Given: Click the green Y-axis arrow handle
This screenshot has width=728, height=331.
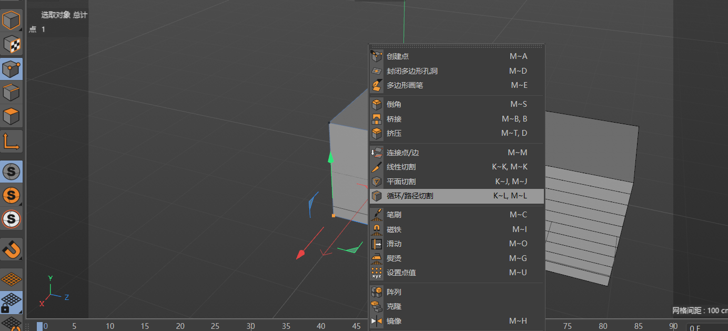Looking at the screenshot, I should click(x=331, y=157).
